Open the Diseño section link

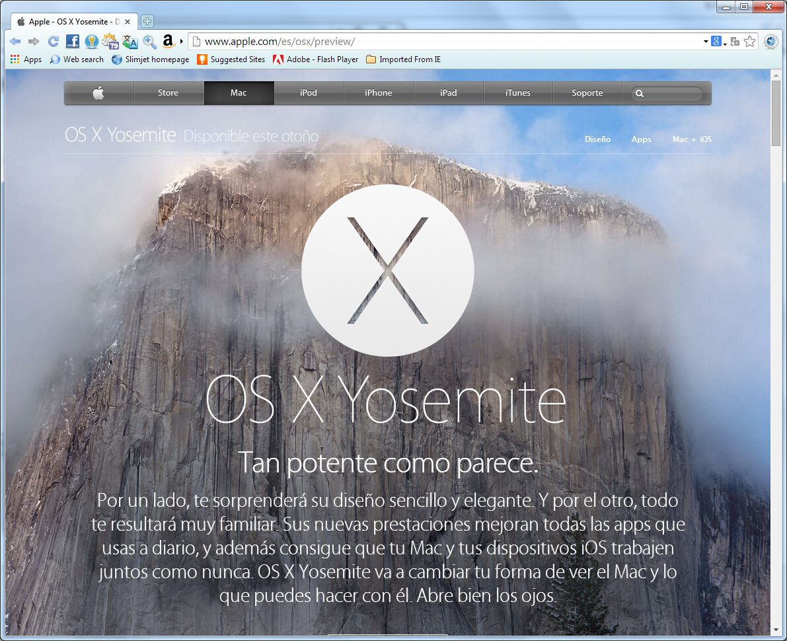(x=597, y=139)
